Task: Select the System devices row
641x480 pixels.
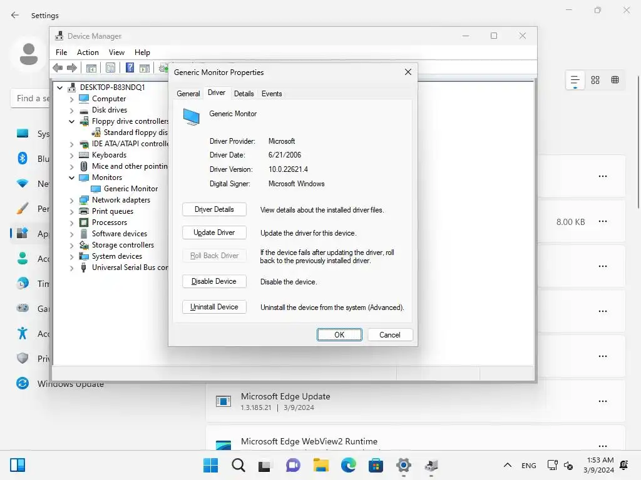Action: click(x=111, y=256)
